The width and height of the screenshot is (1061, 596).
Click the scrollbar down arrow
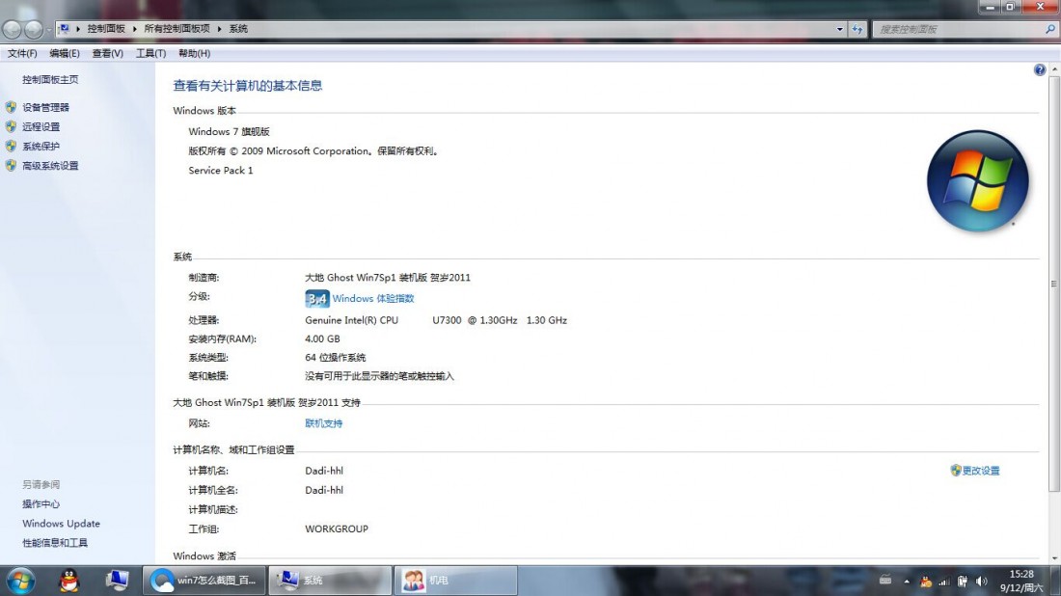(1054, 558)
